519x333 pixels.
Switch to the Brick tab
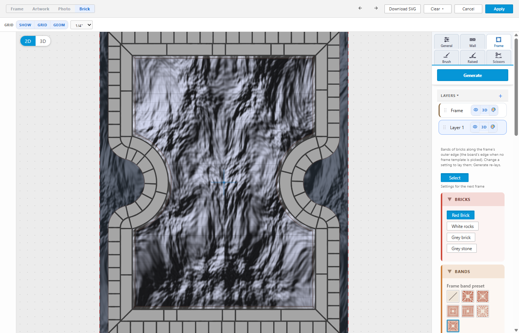coord(85,9)
